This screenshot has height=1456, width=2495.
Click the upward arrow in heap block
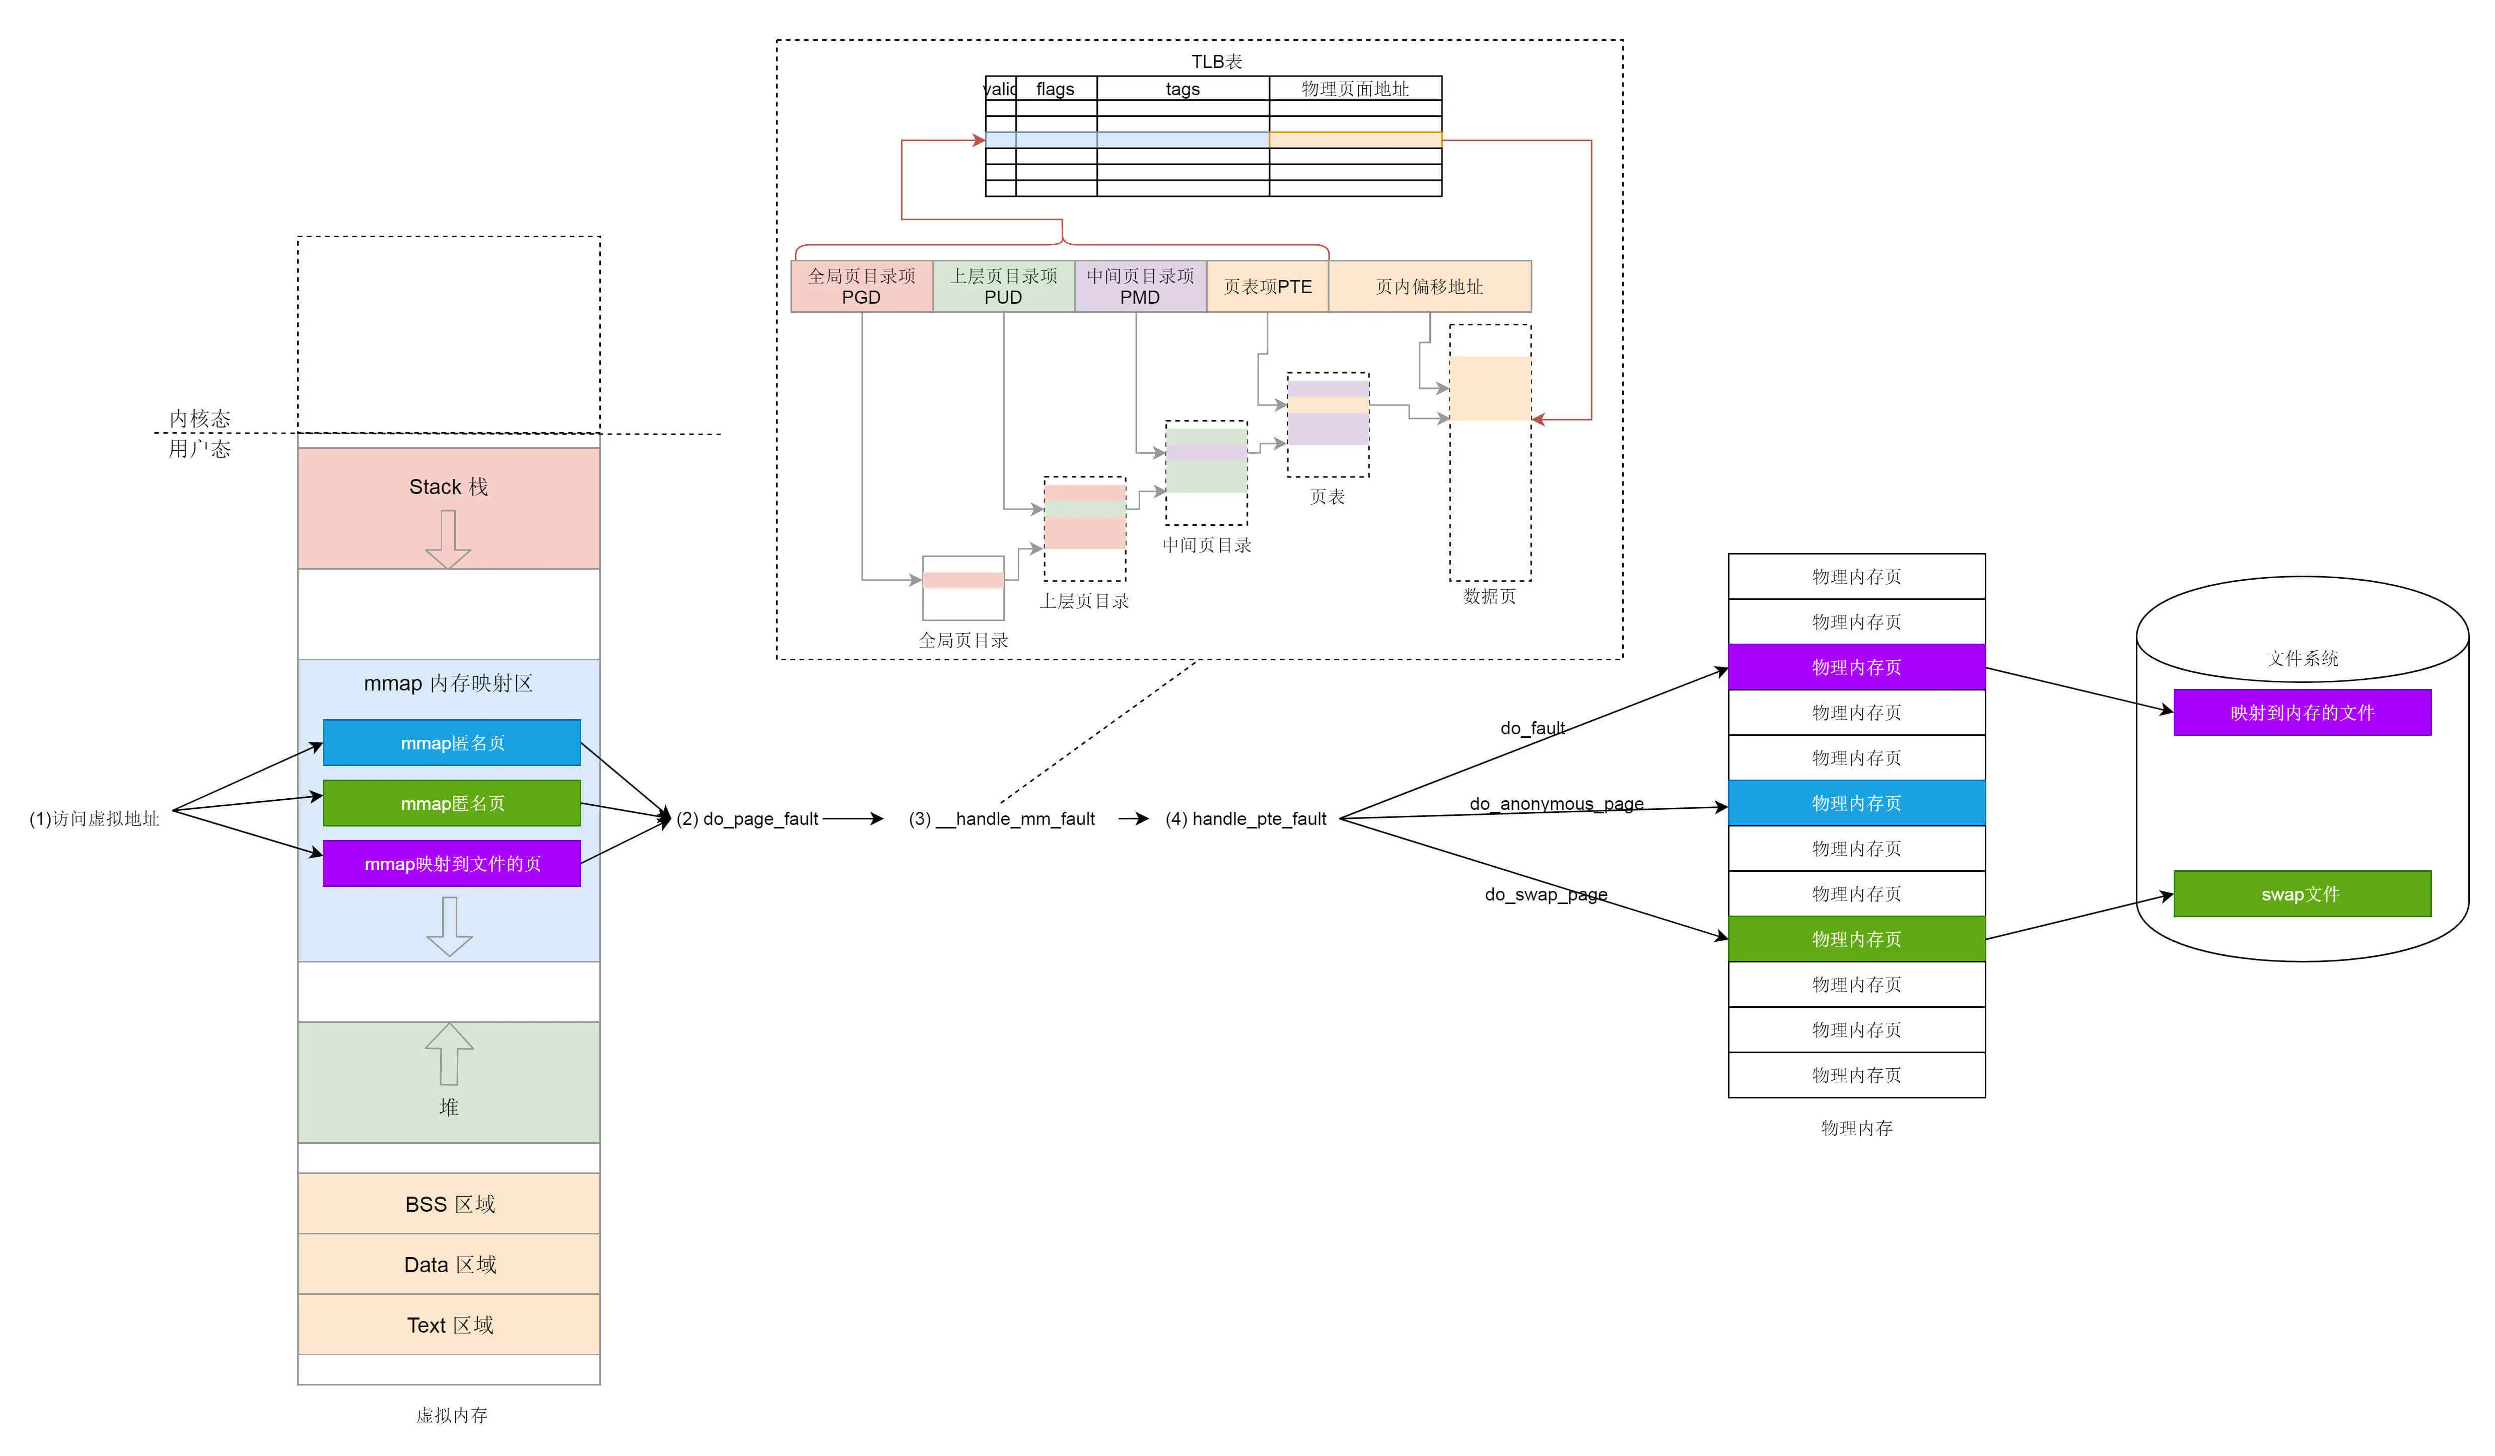[449, 1053]
